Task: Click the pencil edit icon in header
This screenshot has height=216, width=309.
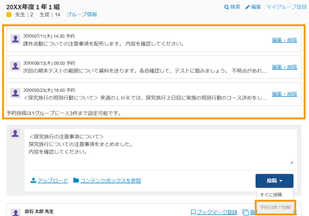Action: coord(247,7)
